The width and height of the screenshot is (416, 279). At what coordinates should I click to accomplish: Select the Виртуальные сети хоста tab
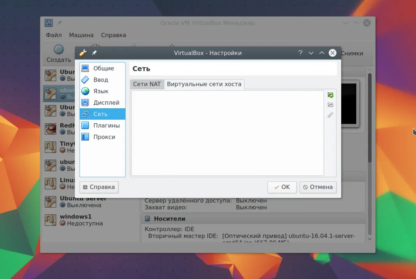click(204, 84)
